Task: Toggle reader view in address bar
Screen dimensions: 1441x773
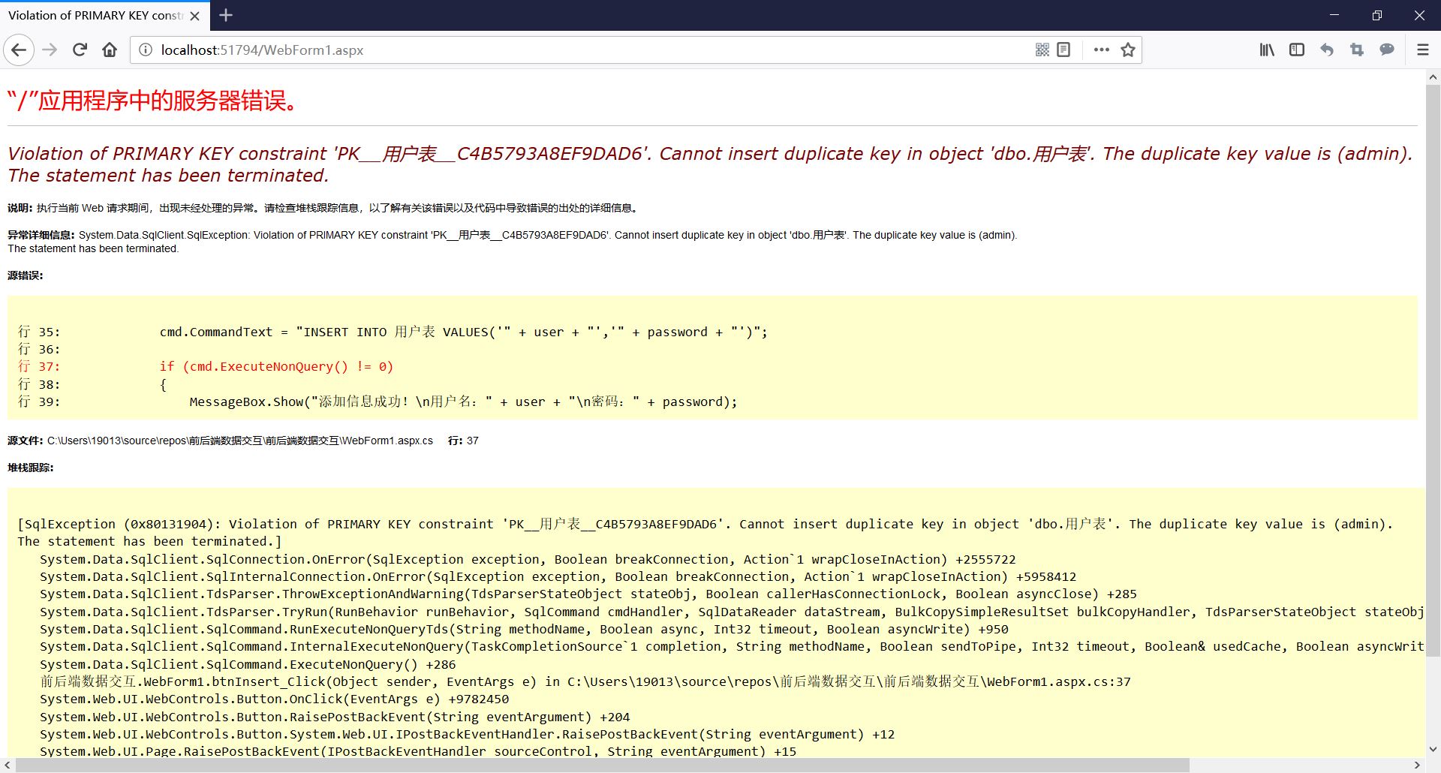Action: click(x=1063, y=50)
